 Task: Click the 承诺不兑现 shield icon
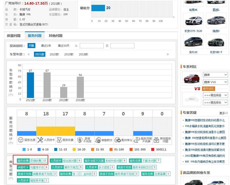[80, 140]
